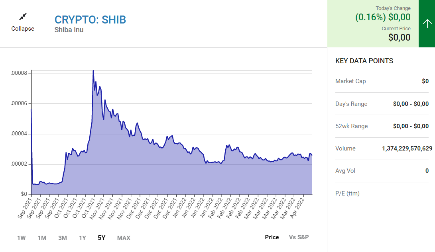Click the .00004 y-axis label
This screenshot has width=435, height=252.
click(x=19, y=134)
